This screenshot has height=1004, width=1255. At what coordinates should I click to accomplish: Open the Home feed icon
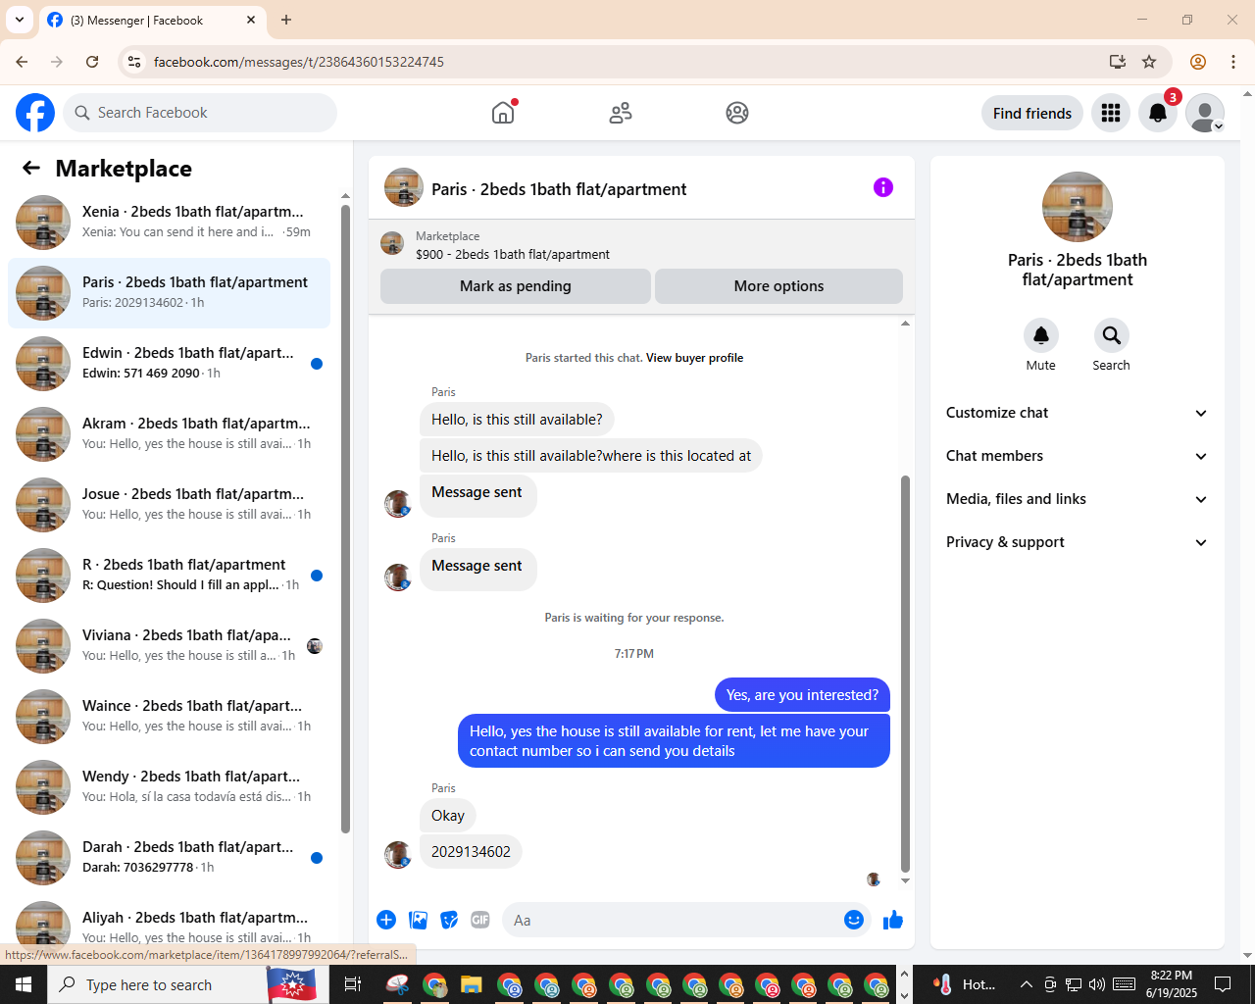tap(503, 113)
